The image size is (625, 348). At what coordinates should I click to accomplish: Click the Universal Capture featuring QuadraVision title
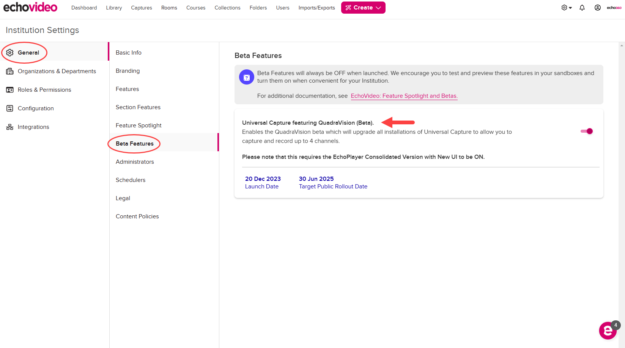(308, 123)
